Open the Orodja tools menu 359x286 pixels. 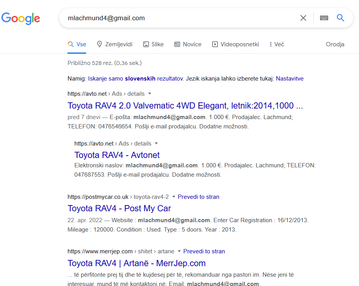[x=335, y=44]
